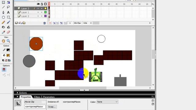Click the Edit Multiple Frames icon
This screenshot has width=196, height=110.
tap(61, 23)
